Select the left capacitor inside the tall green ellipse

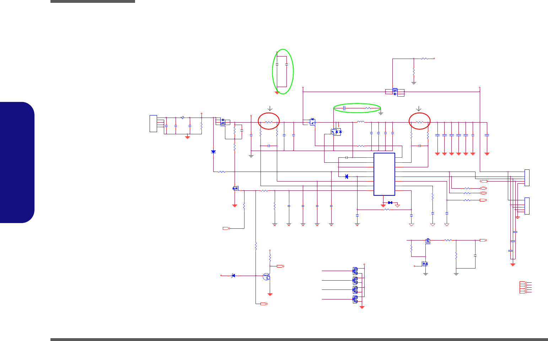(277, 65)
